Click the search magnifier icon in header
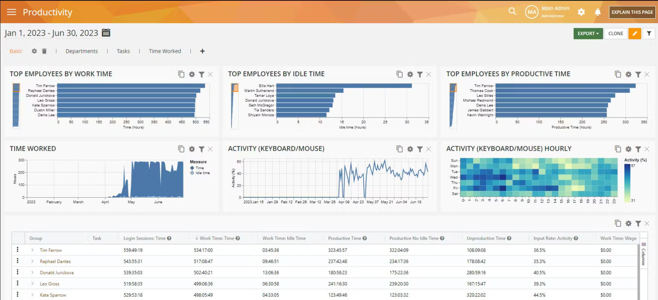Viewport: 658px width, 300px height. point(512,12)
